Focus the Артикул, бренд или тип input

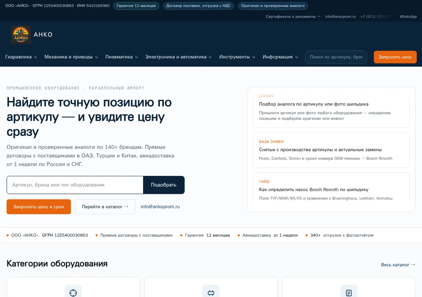pyautogui.click(x=75, y=185)
